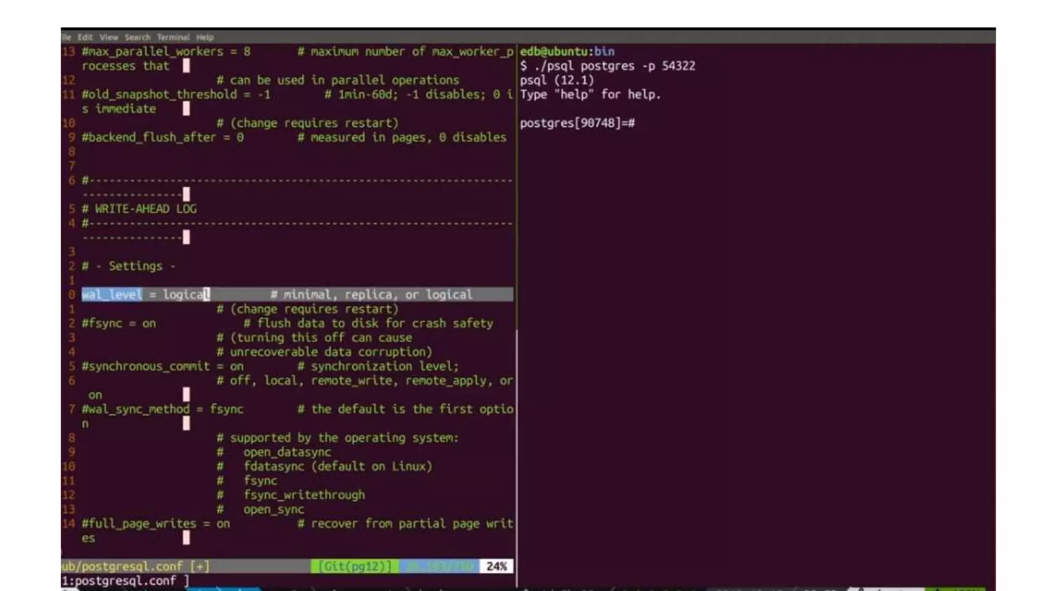Image resolution: width=1051 pixels, height=591 pixels.
Task: Click the psql postgres[90748]=# prompt
Action: pyautogui.click(x=577, y=123)
